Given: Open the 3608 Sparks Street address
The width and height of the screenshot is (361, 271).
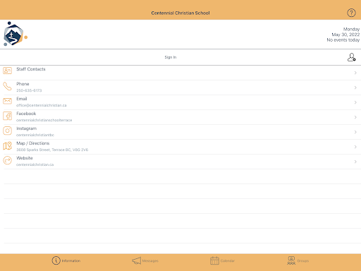Looking at the screenshot, I should coord(52,150).
